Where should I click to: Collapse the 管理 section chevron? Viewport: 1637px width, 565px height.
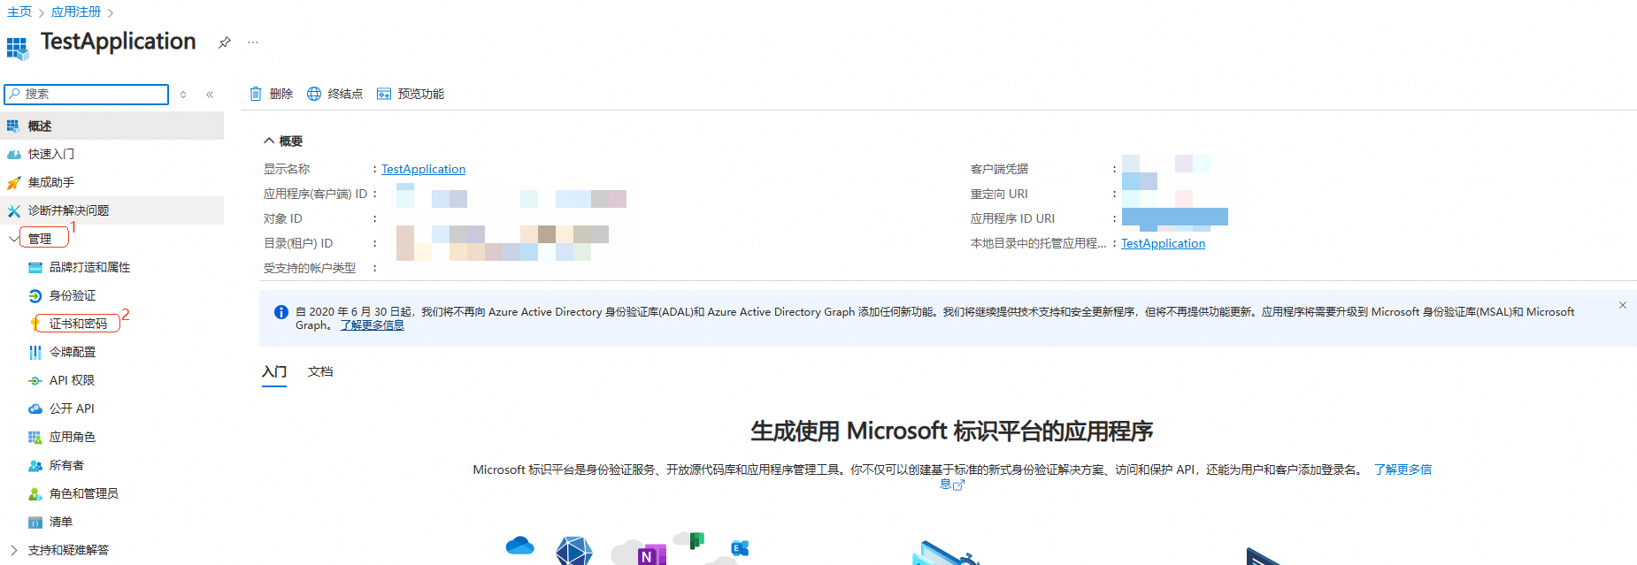click(12, 239)
